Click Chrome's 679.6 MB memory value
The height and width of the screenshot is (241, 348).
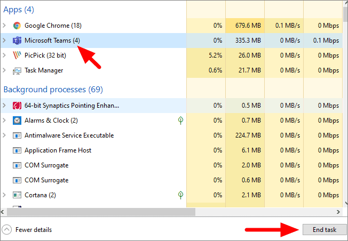click(x=248, y=26)
